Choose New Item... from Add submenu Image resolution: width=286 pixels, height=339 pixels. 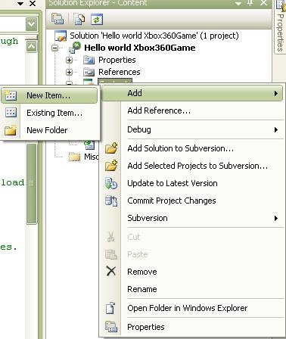49,95
